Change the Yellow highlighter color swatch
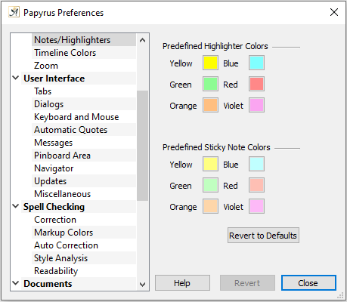This screenshot has height=302, width=347. 210,63
